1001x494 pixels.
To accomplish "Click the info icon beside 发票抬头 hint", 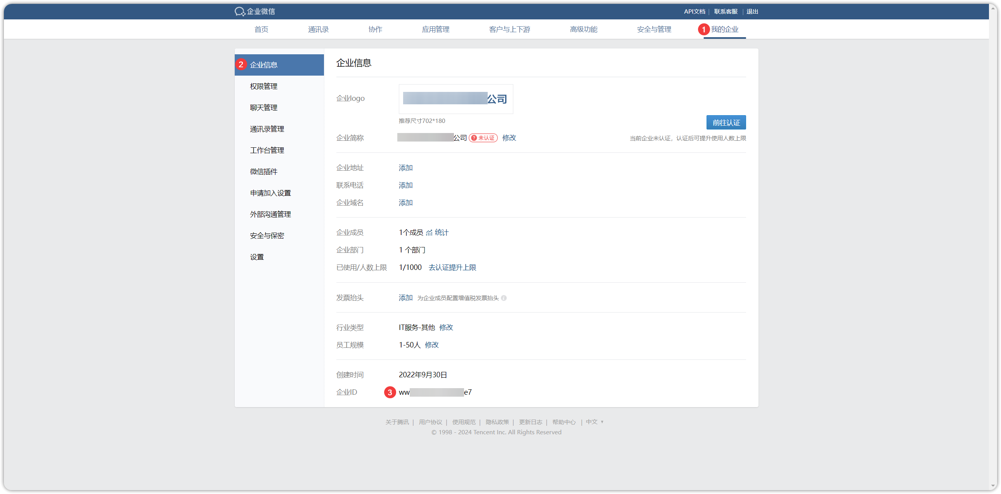I will (x=504, y=298).
